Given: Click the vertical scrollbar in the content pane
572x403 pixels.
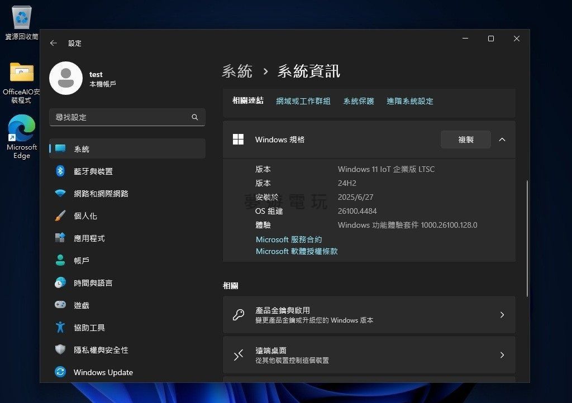Looking at the screenshot, I should coord(527,239).
